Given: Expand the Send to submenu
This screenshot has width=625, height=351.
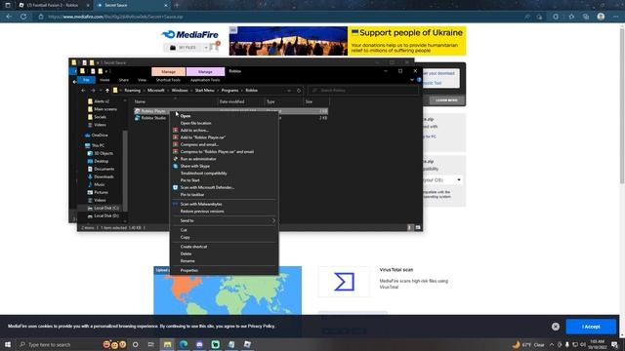Looking at the screenshot, I should 224,220.
